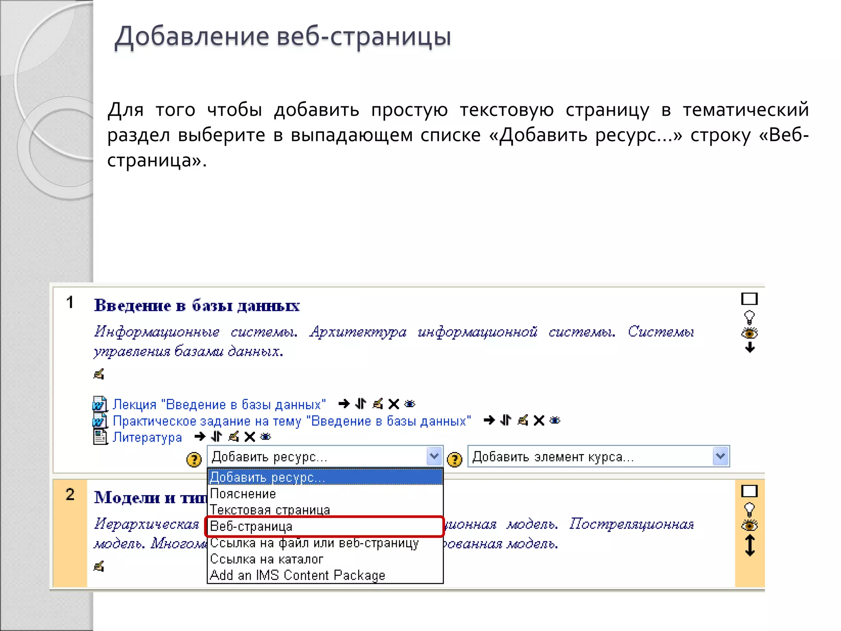
Task: Edit section 1 summary with the pencil icon
Action: (99, 374)
